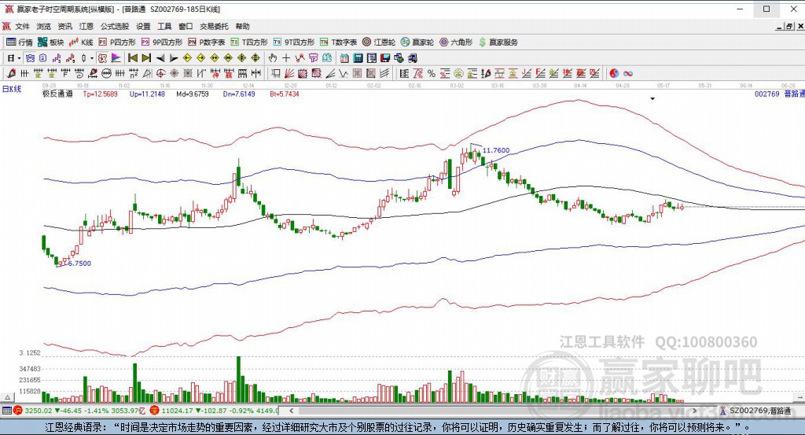Click the red-blue yin-yang icon

click(x=614, y=73)
